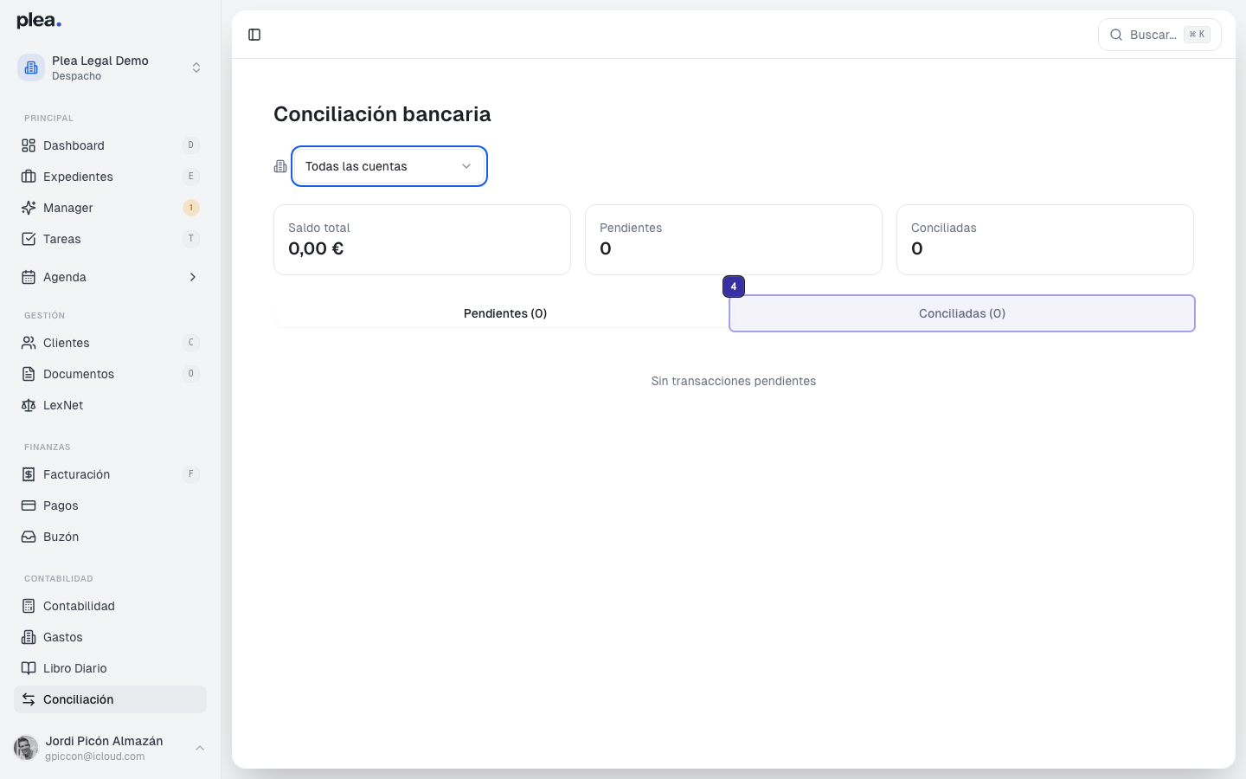
Task: Click the search magnifier icon
Action: (1116, 35)
